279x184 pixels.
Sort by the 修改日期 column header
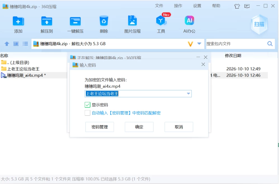[233, 56]
